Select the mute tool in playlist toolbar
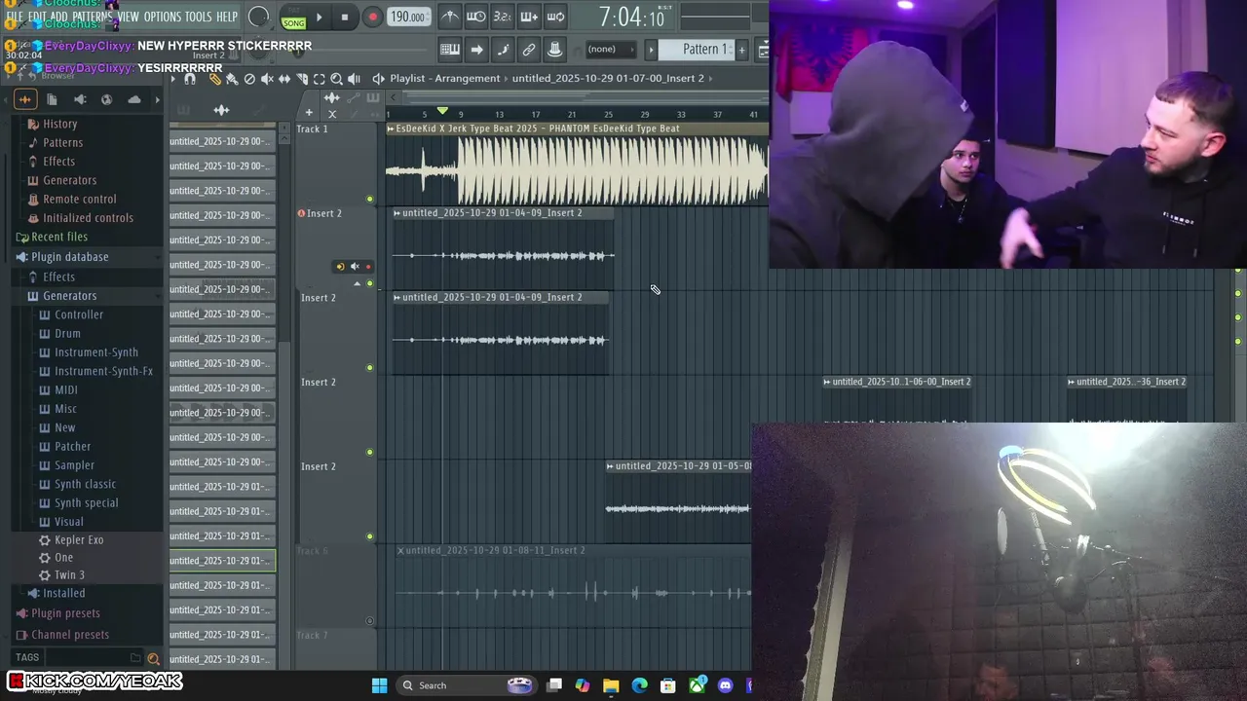 click(267, 79)
